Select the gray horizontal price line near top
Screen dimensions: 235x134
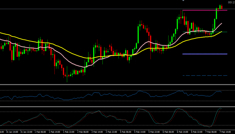click(x=94, y=9)
